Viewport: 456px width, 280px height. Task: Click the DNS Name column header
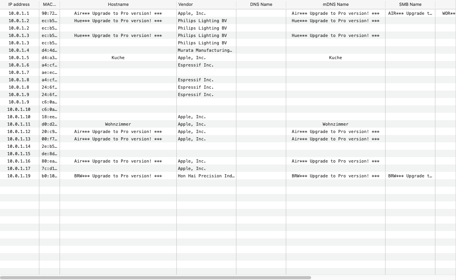point(261,4)
